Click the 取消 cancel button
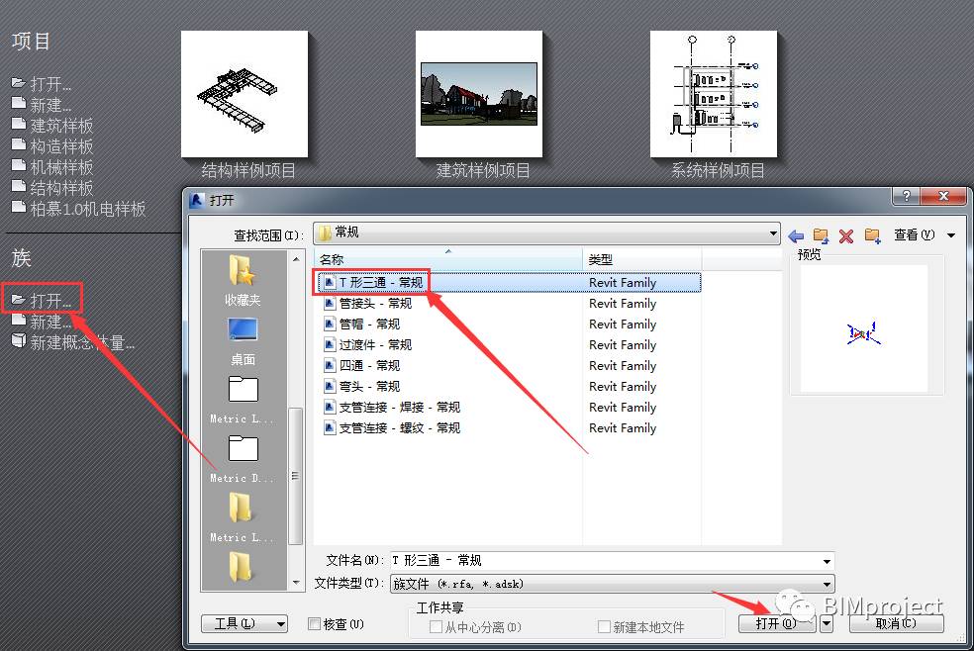The height and width of the screenshot is (651, 974). coord(896,623)
